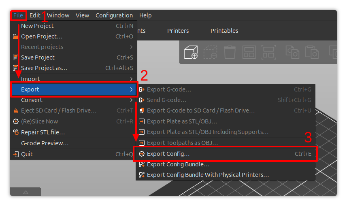The height and width of the screenshot is (206, 347).
Task: Expand the Import submenu arrow
Action: pyautogui.click(x=131, y=79)
